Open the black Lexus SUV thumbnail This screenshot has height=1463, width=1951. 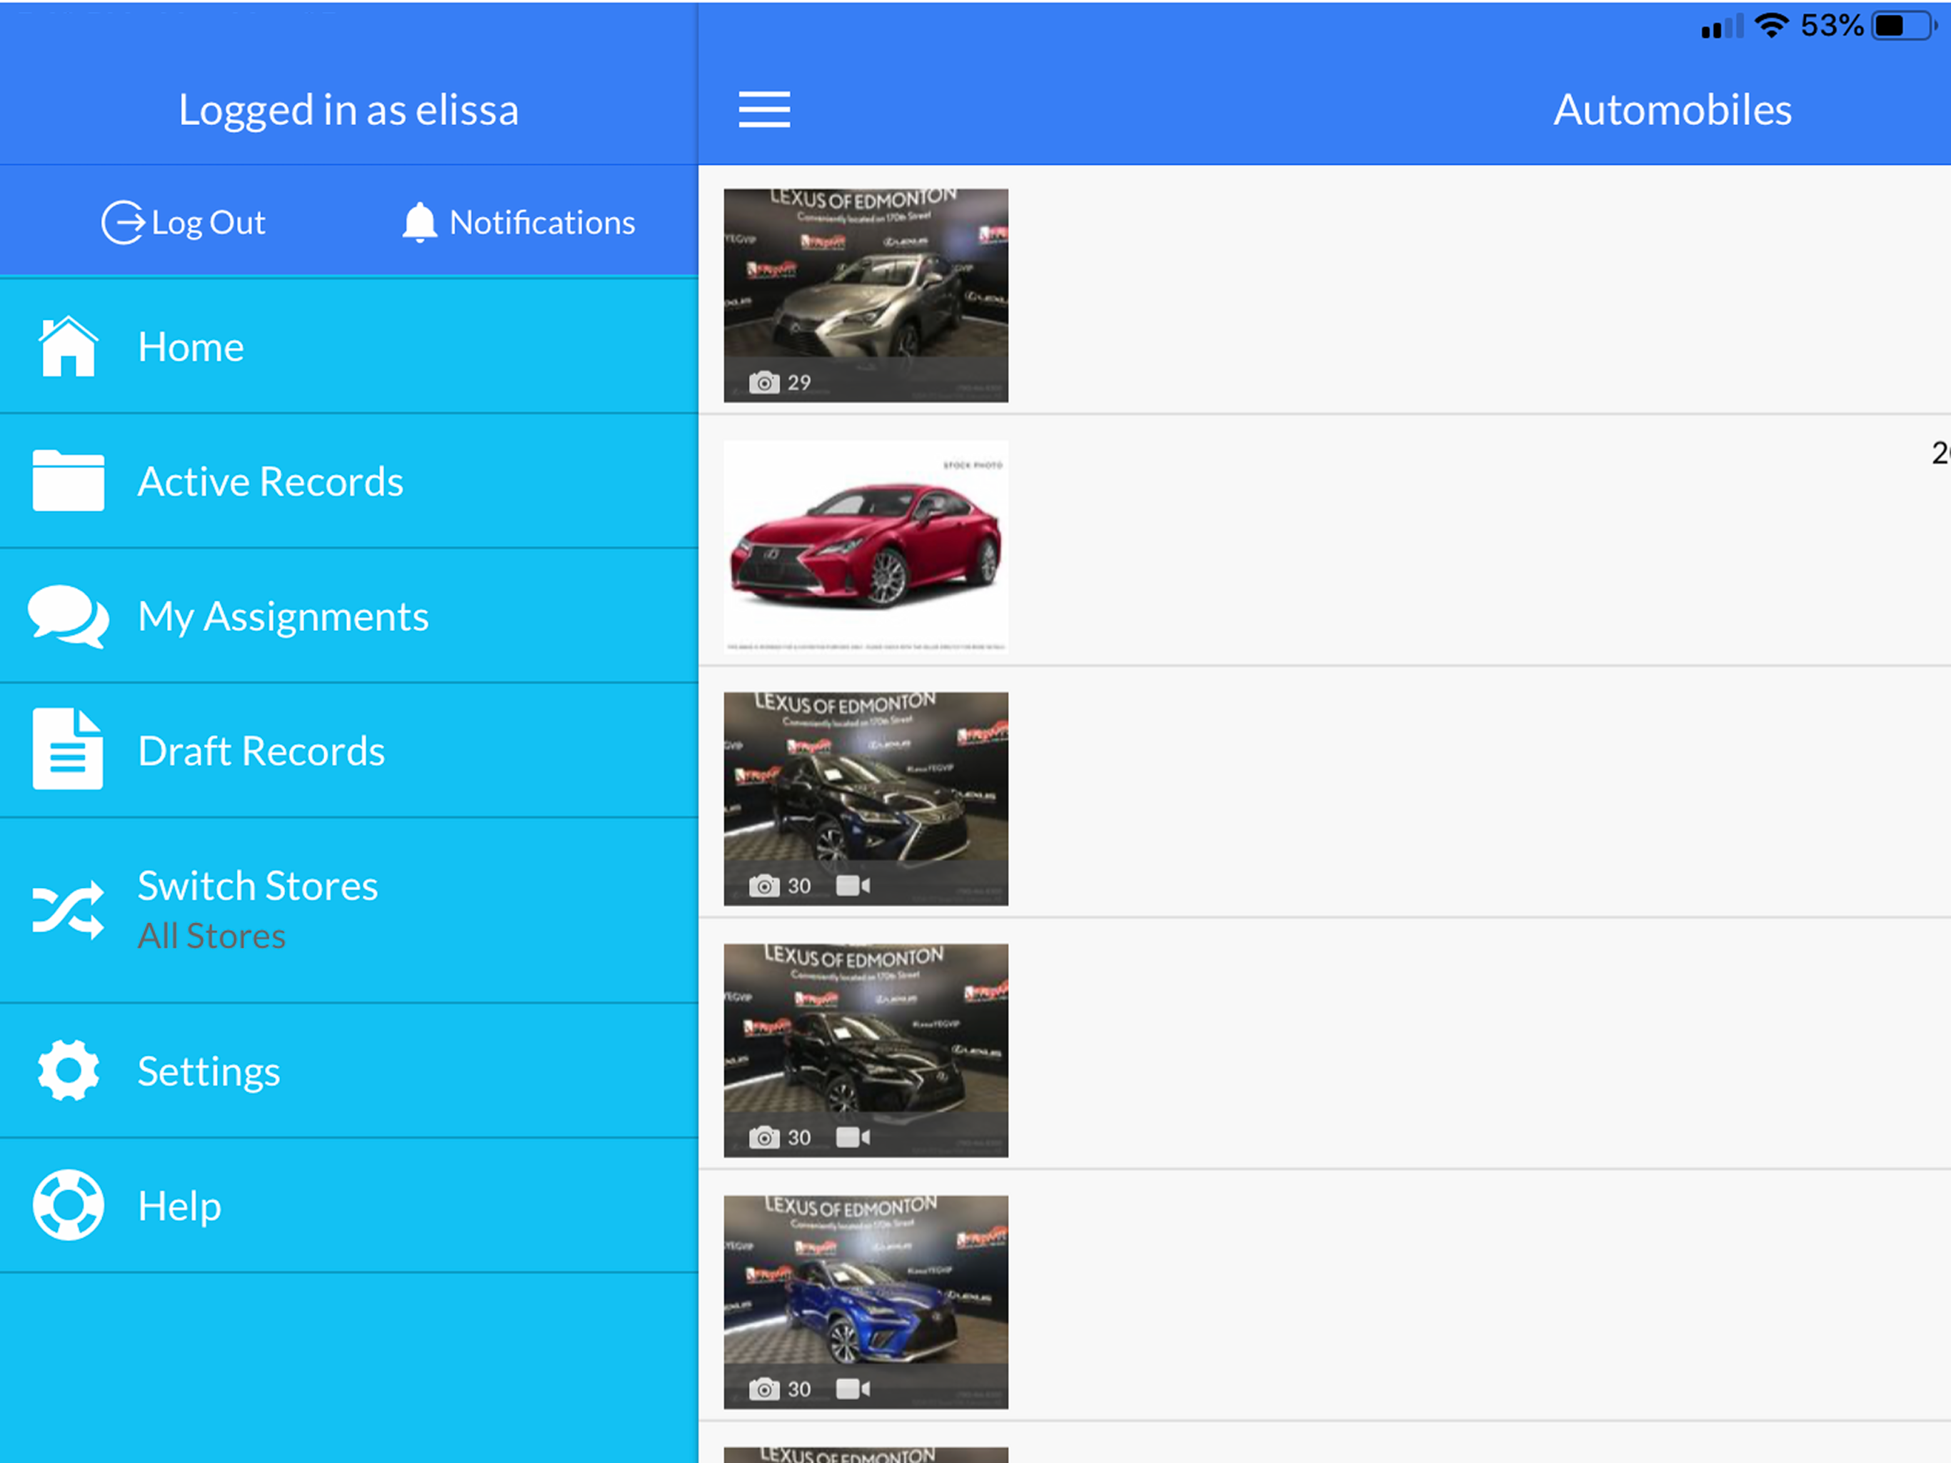tap(866, 1050)
